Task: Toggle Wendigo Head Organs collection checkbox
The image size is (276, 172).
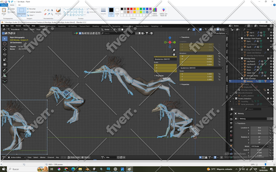Action: 268,38
